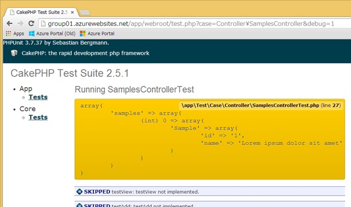The image size is (351, 207).
Task: Click the CakePHP cake logo icon
Action: coord(14,53)
